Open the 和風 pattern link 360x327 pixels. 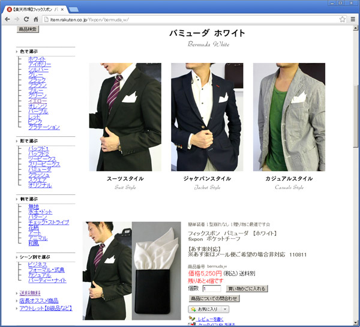click(x=34, y=243)
